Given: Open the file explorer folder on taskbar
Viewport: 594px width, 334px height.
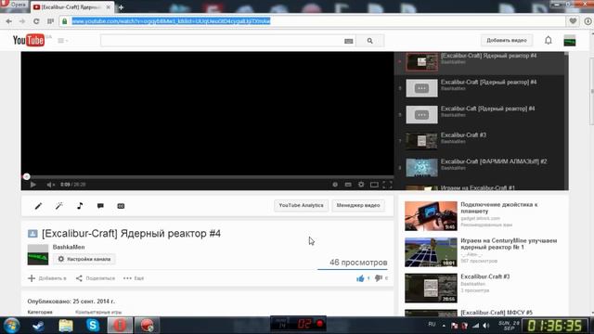Looking at the screenshot, I should pyautogui.click(x=66, y=326).
